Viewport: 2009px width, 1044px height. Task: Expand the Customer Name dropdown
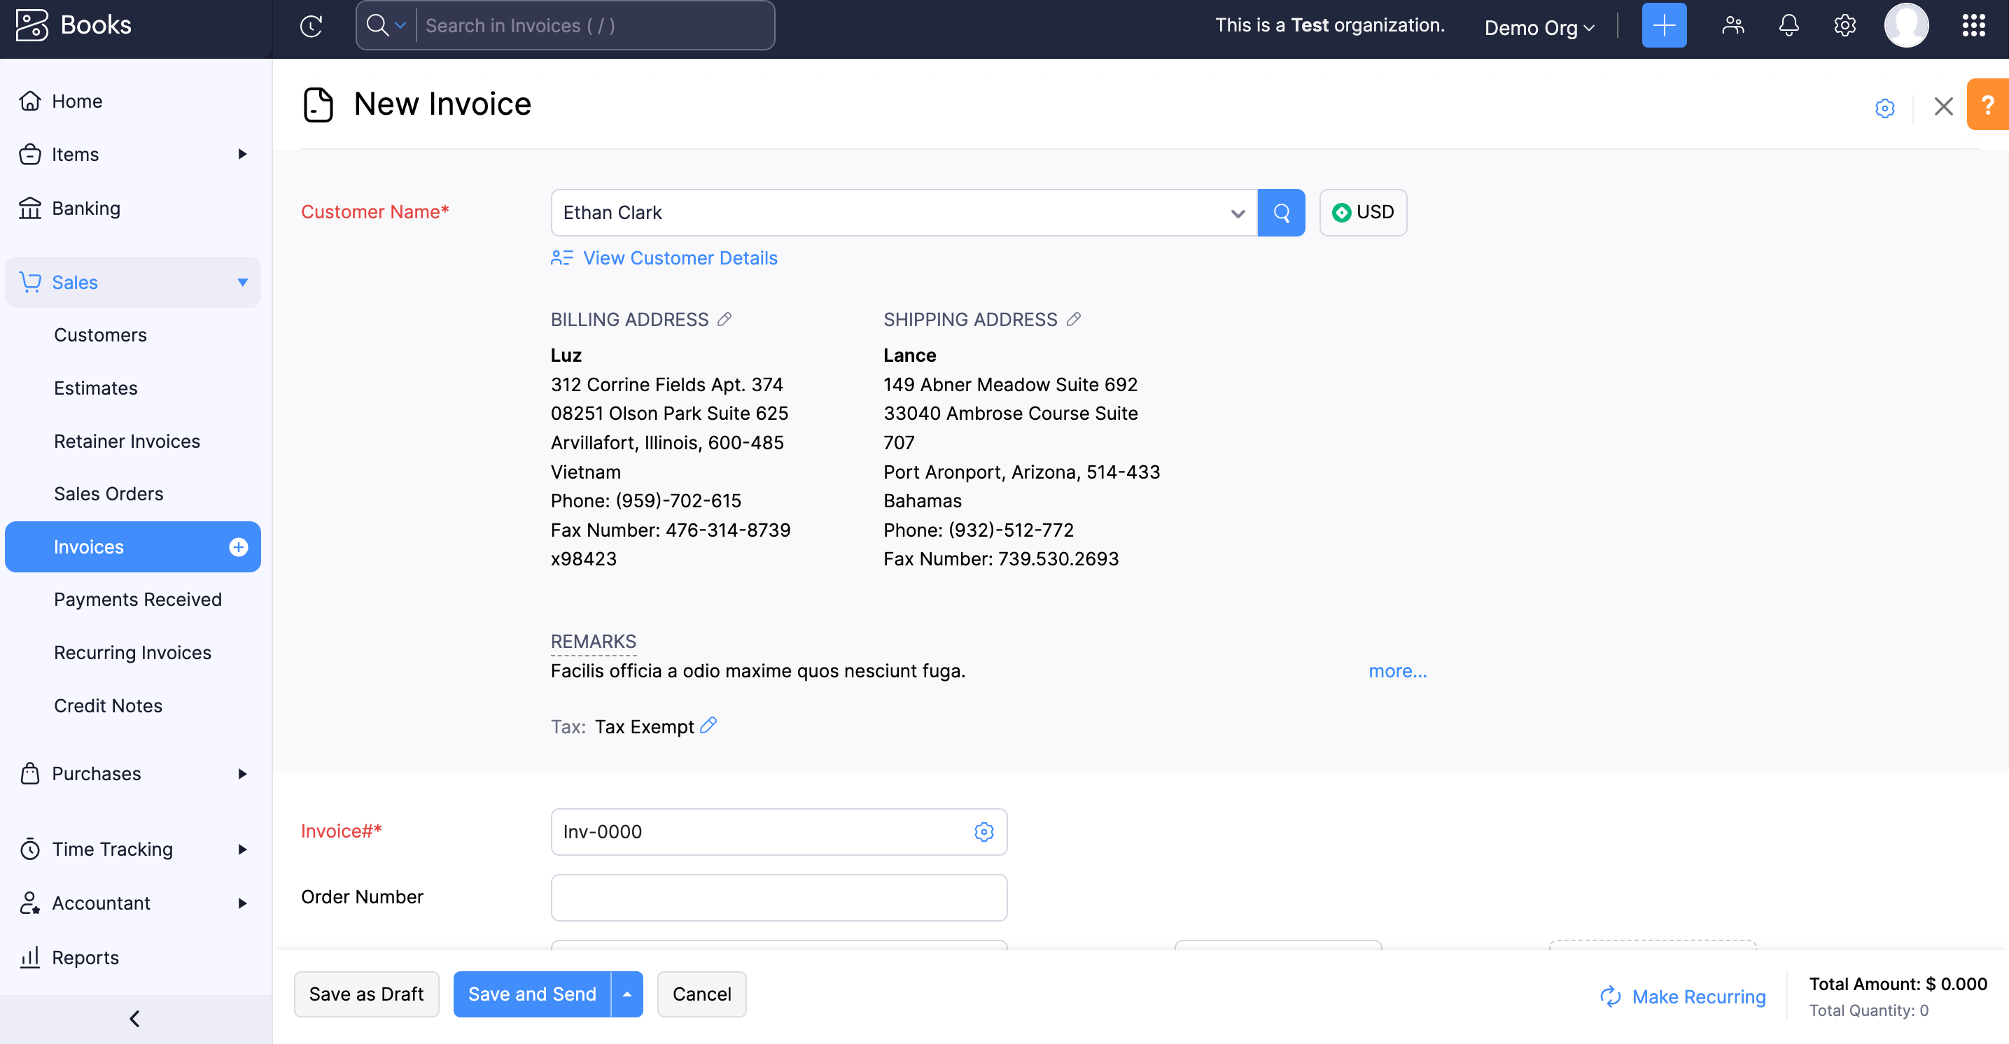[1238, 212]
